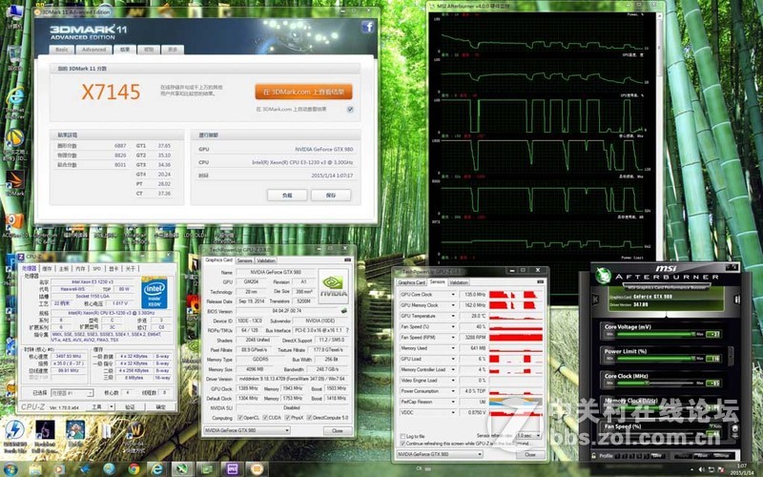
Task: Open the GPU Core Clock sensor dropdown
Action: pyautogui.click(x=453, y=295)
